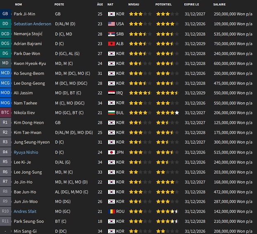Open Sebastian Anderson's player profile
Viewport: 257px width, 234px height.
point(33,24)
